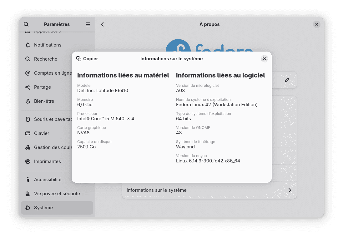Click the windowing system value "Wayland"

coord(185,147)
